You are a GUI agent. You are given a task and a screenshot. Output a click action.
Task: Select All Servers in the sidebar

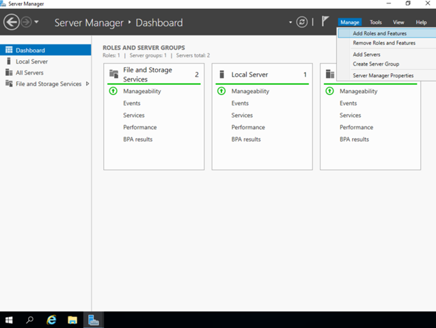click(x=45, y=72)
